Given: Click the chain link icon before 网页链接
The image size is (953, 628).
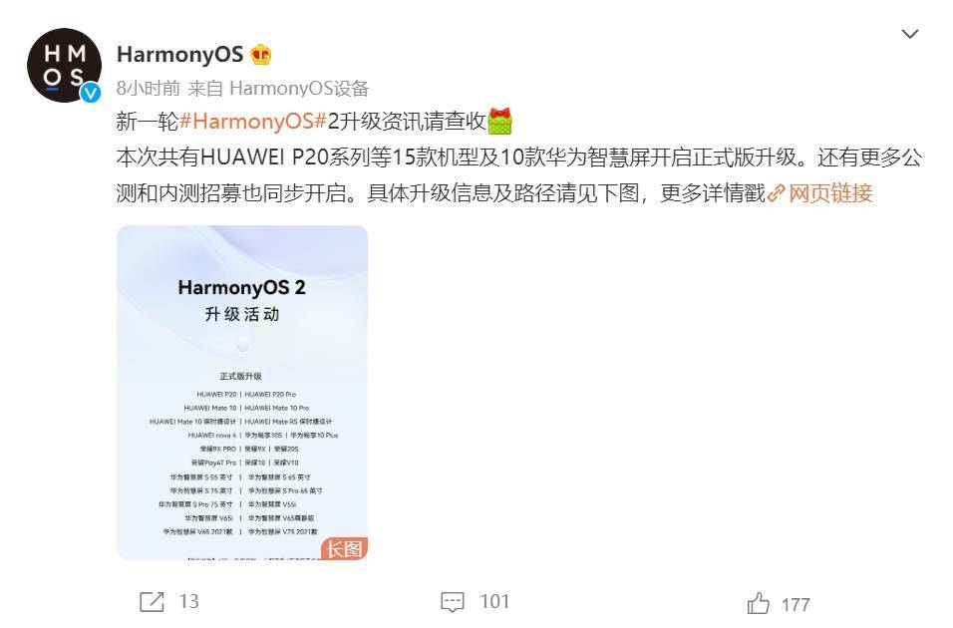Looking at the screenshot, I should (x=777, y=193).
